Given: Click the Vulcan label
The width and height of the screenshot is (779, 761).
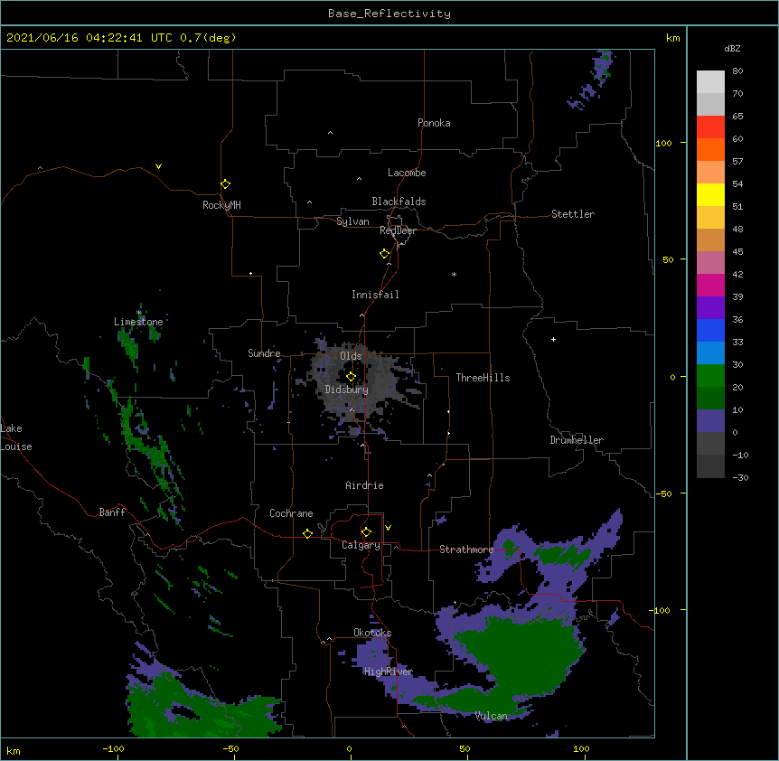Looking at the screenshot, I should (x=491, y=716).
